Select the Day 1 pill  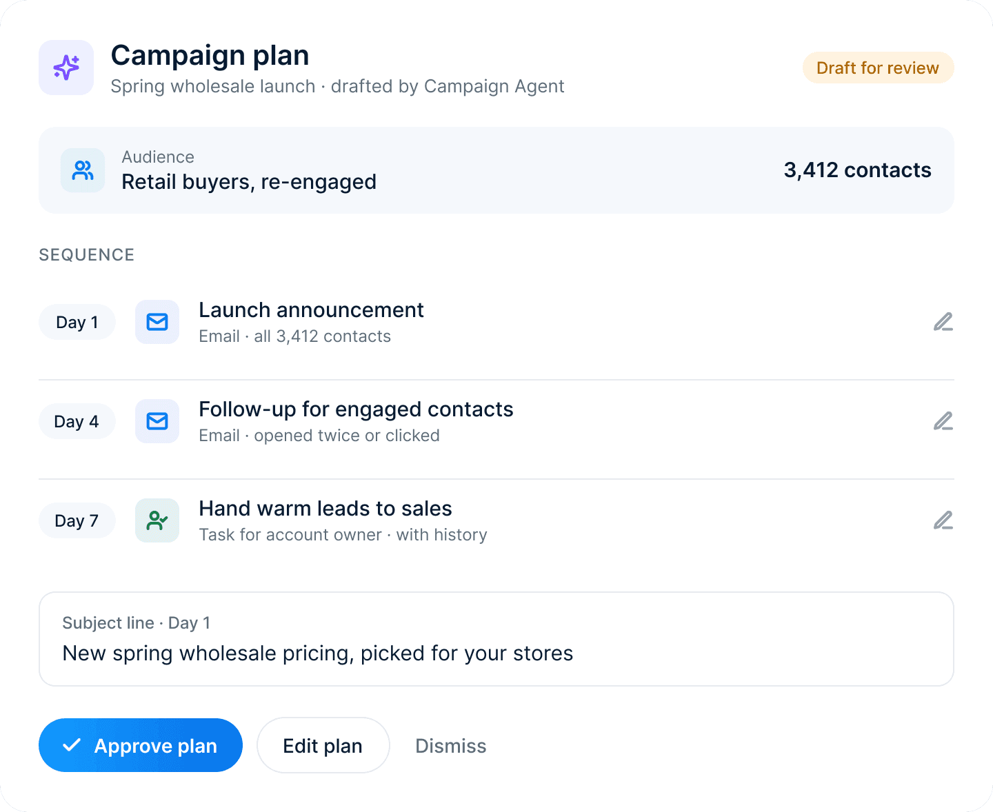(77, 322)
